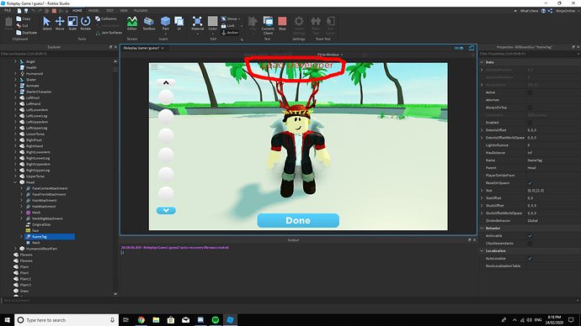Toggle the ResetOnSpawn checkbox
This screenshot has width=581, height=326.
coord(530,183)
